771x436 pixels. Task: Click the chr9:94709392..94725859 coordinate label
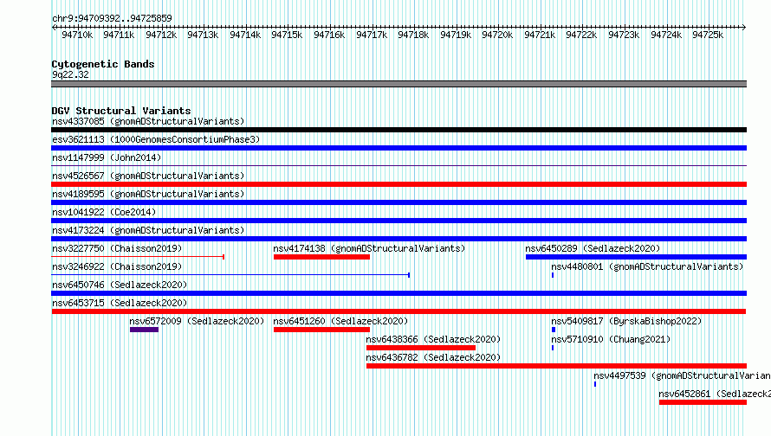pos(112,18)
